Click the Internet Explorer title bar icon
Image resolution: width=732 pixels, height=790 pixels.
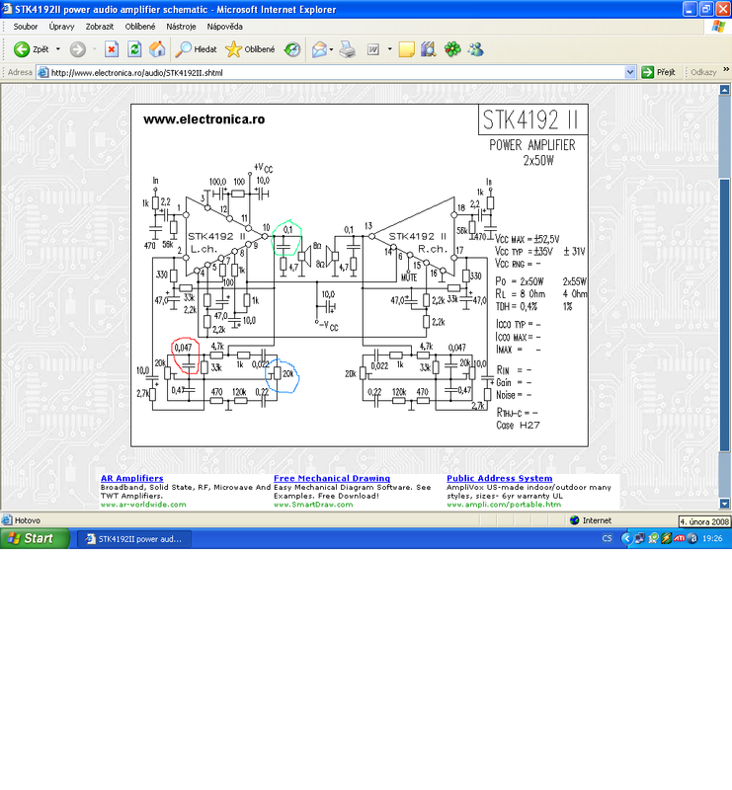coord(7,9)
